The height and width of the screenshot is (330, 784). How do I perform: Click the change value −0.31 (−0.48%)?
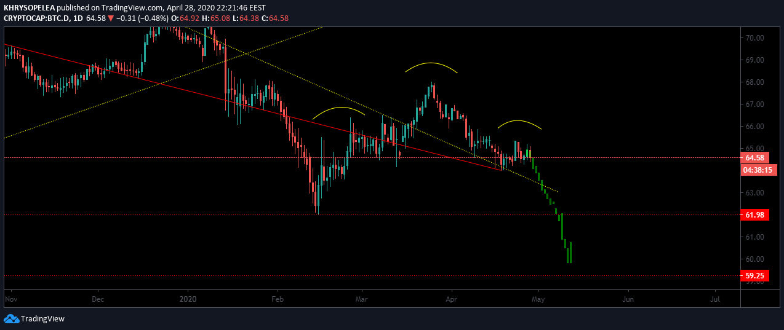pos(143,18)
